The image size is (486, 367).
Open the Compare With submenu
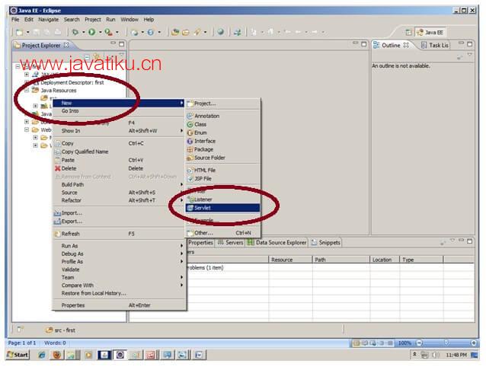click(119, 286)
